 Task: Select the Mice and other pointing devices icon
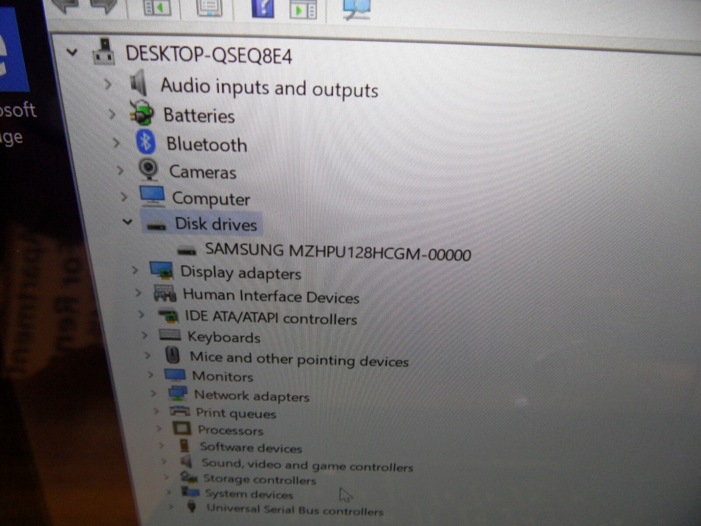(x=173, y=355)
